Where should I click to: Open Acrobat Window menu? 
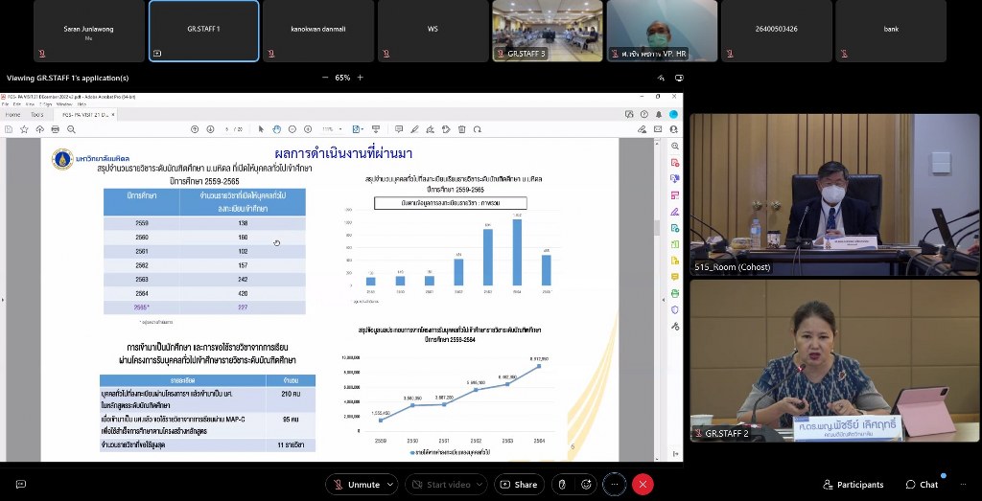(x=64, y=103)
